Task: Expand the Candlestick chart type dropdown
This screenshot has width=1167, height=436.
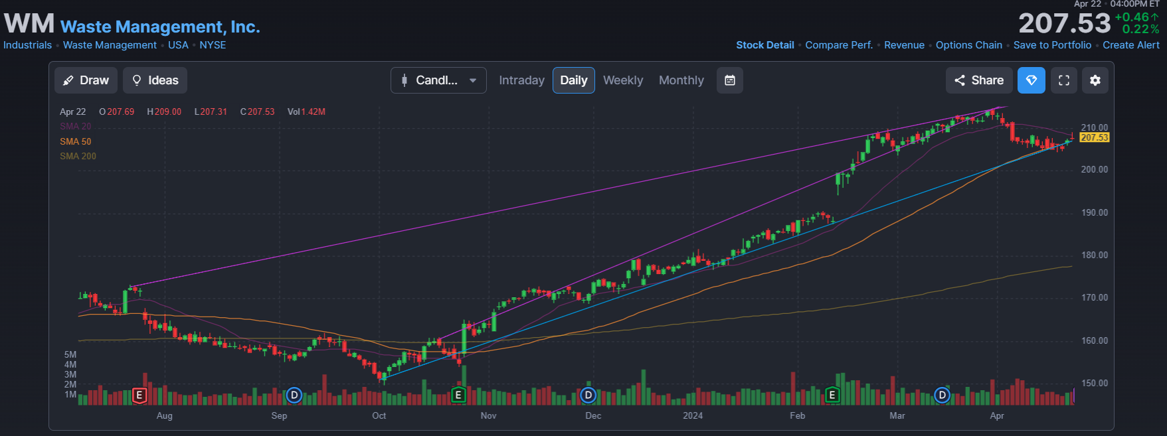Action: point(438,80)
